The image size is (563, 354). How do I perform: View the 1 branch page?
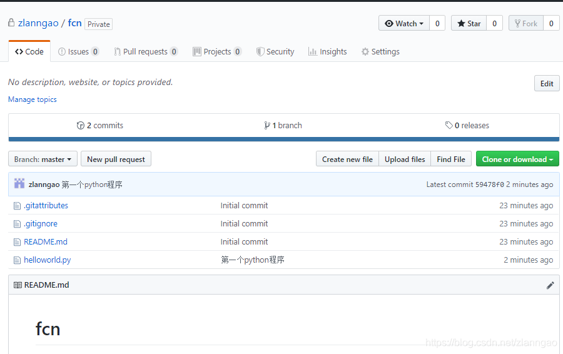283,125
